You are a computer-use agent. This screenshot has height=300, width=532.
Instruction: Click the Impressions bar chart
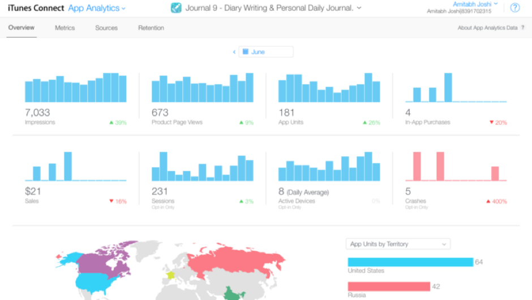tap(76, 88)
